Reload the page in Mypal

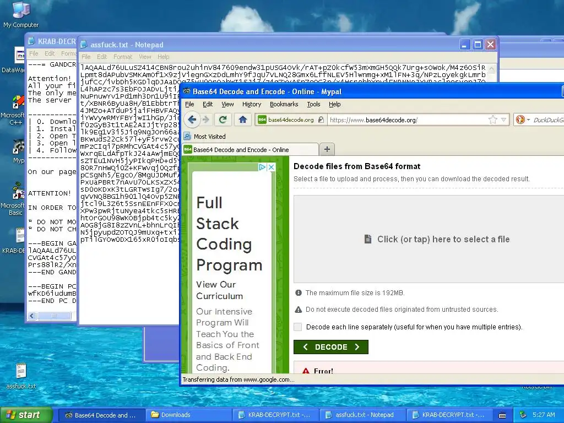coord(223,120)
